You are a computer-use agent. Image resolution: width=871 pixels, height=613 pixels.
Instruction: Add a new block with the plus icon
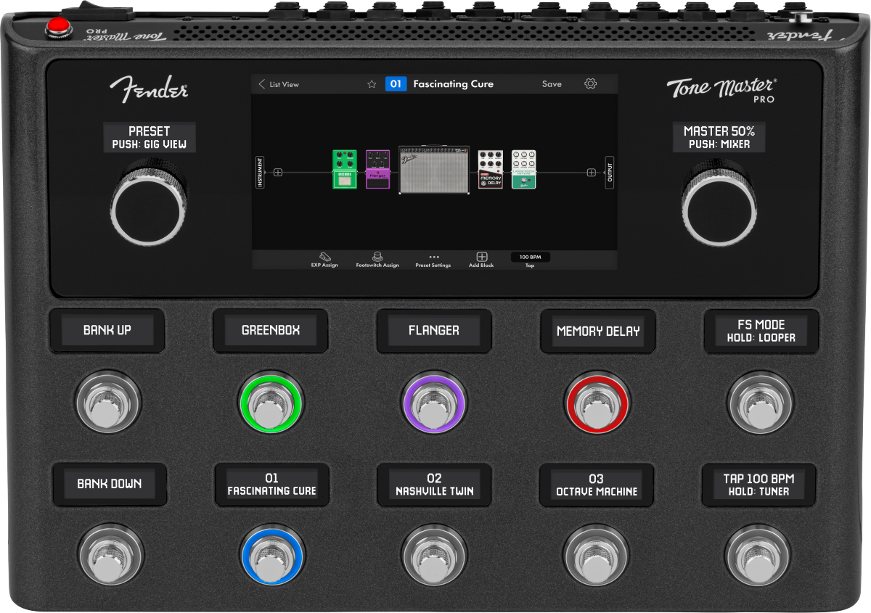(x=482, y=257)
